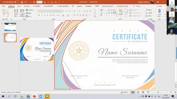Click the Numbering list icon
177x99 pixels.
(x=79, y=11)
